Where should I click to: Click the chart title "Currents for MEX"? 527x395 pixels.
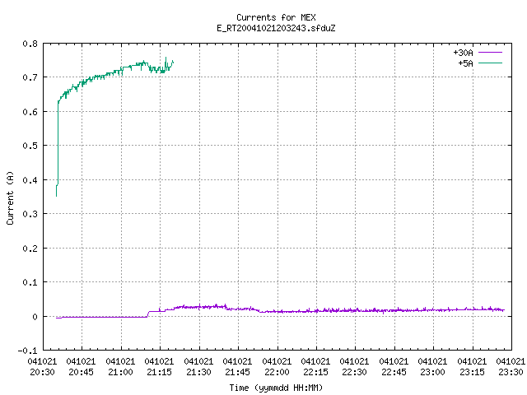pyautogui.click(x=276, y=17)
